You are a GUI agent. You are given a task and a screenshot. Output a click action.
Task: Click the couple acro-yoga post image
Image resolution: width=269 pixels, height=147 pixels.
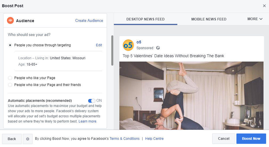click(x=191, y=96)
